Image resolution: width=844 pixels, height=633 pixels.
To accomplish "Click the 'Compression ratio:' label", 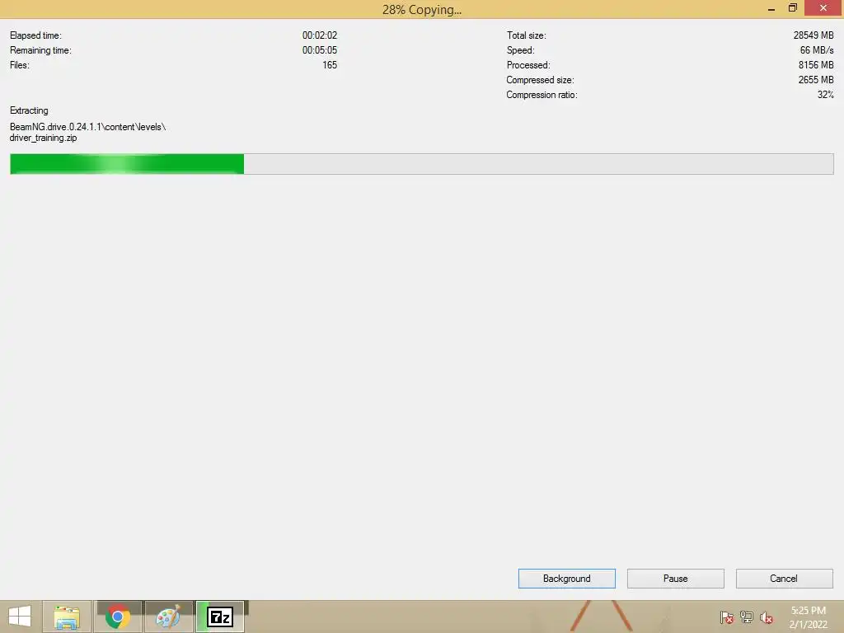I will click(542, 95).
